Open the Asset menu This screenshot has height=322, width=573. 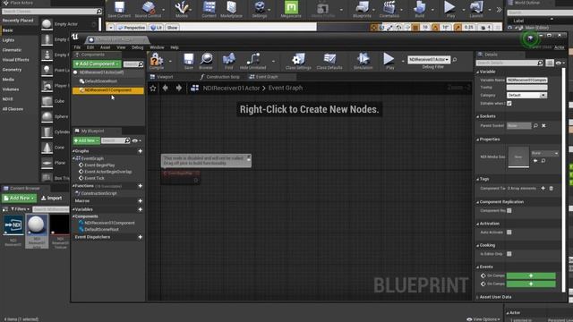[106, 47]
